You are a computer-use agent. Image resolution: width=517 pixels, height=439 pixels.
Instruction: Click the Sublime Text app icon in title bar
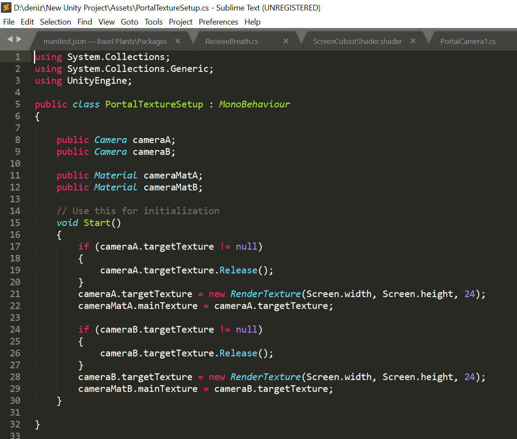click(6, 8)
